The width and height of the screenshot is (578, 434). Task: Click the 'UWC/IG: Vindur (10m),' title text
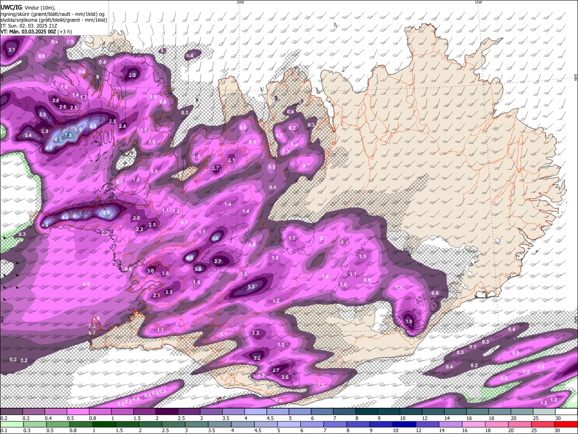(x=28, y=8)
